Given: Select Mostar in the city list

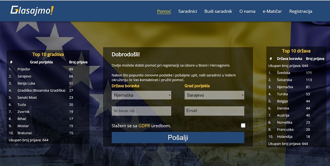Looking at the screenshot, I should (x=23, y=126).
